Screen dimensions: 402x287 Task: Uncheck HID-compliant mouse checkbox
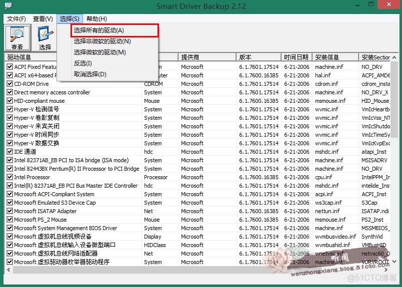pos(9,101)
